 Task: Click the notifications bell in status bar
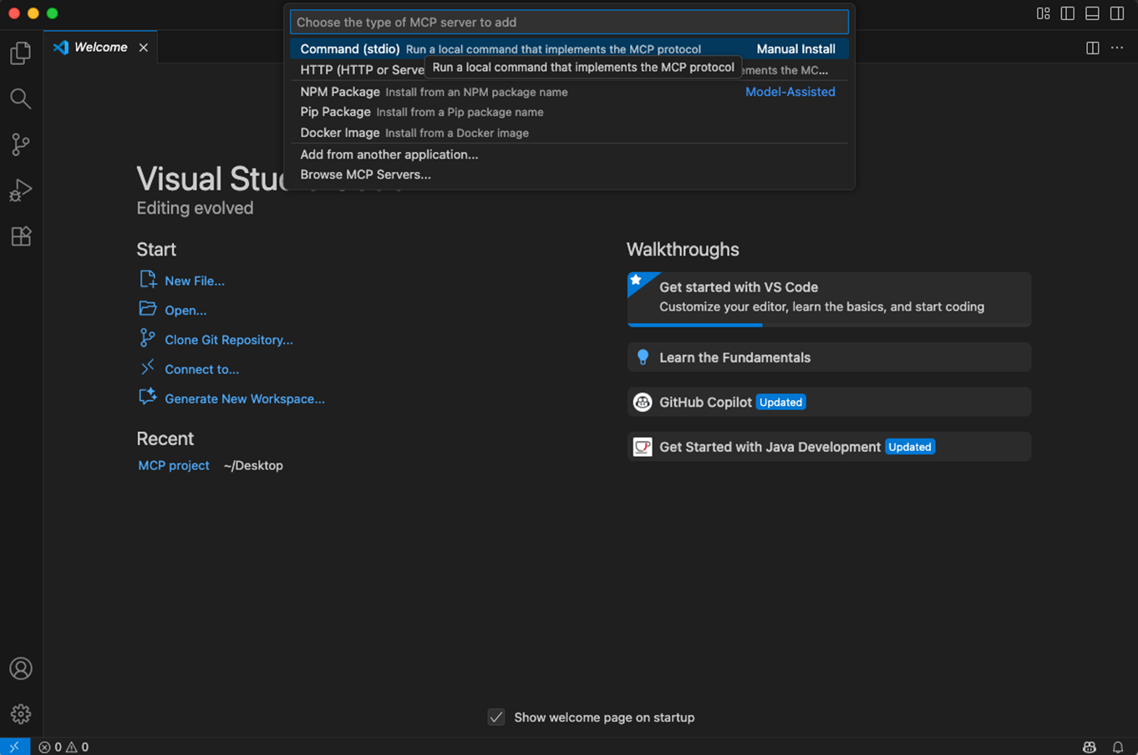coord(1117,747)
